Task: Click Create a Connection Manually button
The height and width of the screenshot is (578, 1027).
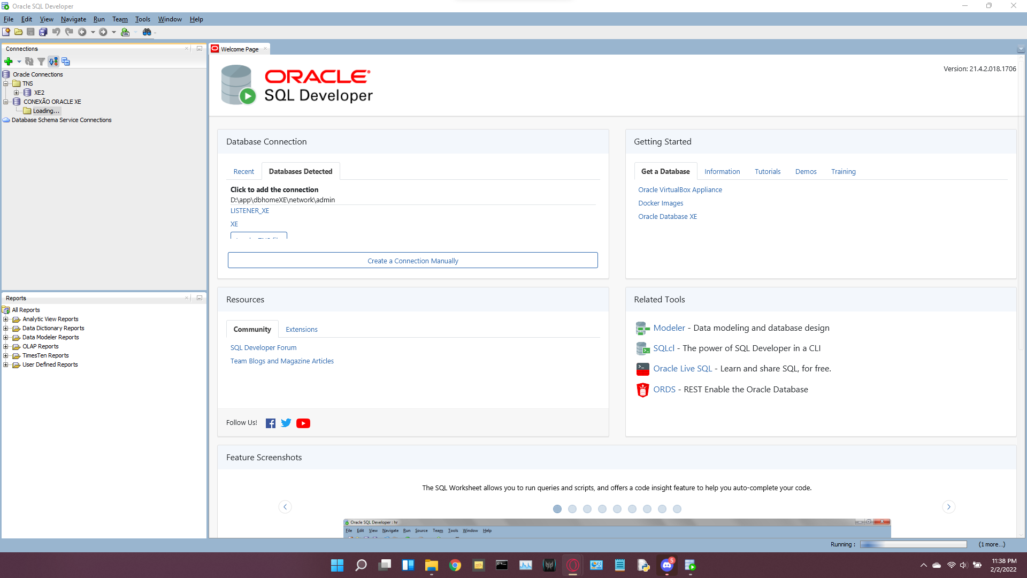Action: pos(413,261)
